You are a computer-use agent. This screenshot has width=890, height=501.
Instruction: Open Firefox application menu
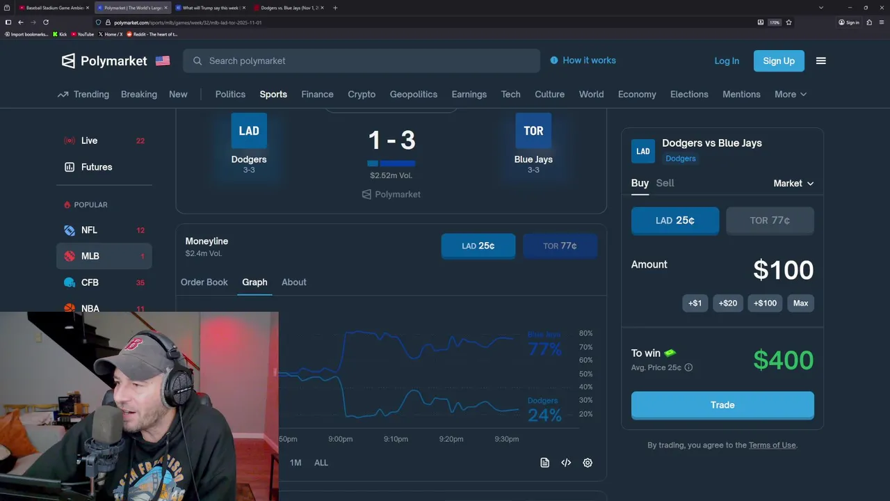click(x=881, y=22)
